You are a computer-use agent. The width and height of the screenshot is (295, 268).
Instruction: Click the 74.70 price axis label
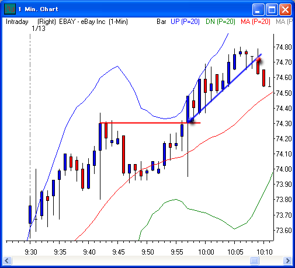click(283, 62)
